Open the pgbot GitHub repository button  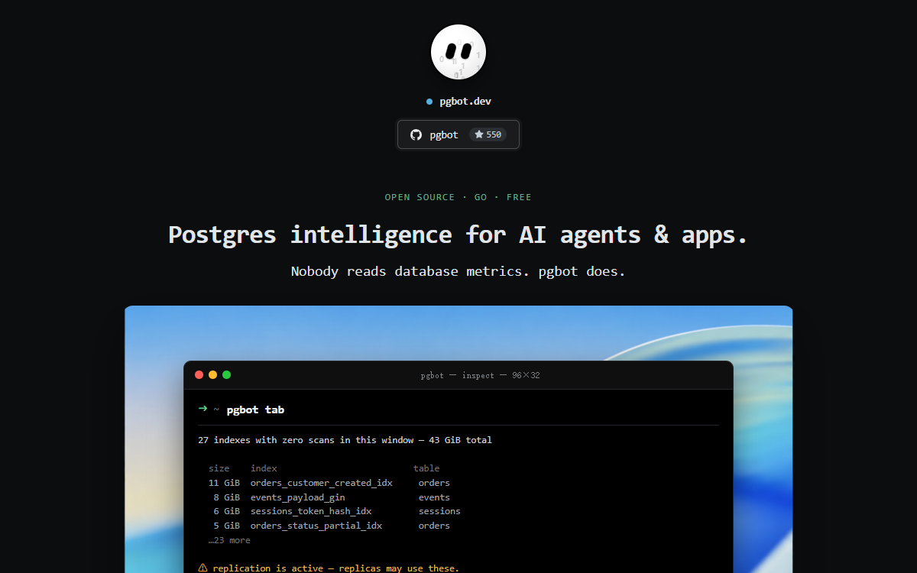(x=458, y=134)
